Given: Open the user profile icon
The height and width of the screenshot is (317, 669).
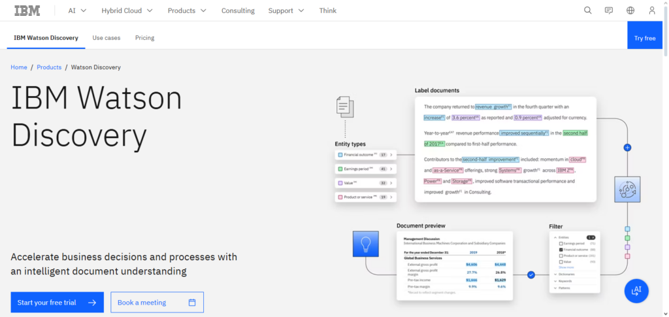Looking at the screenshot, I should (651, 10).
